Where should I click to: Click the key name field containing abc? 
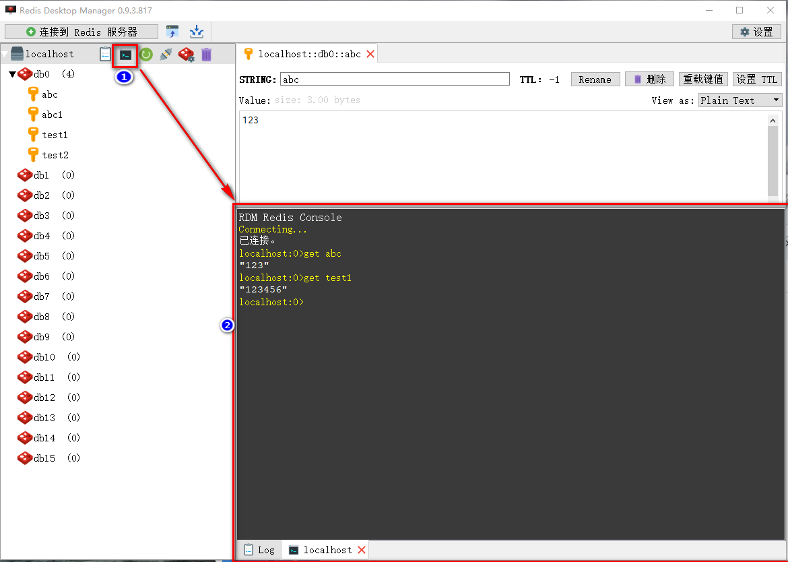(395, 80)
